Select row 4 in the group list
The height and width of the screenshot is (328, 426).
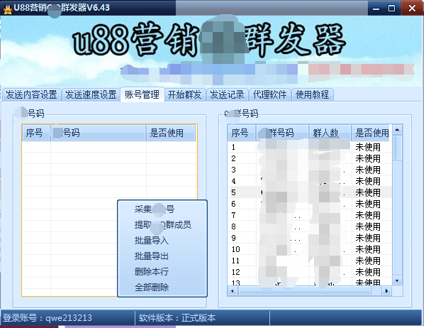(310, 181)
